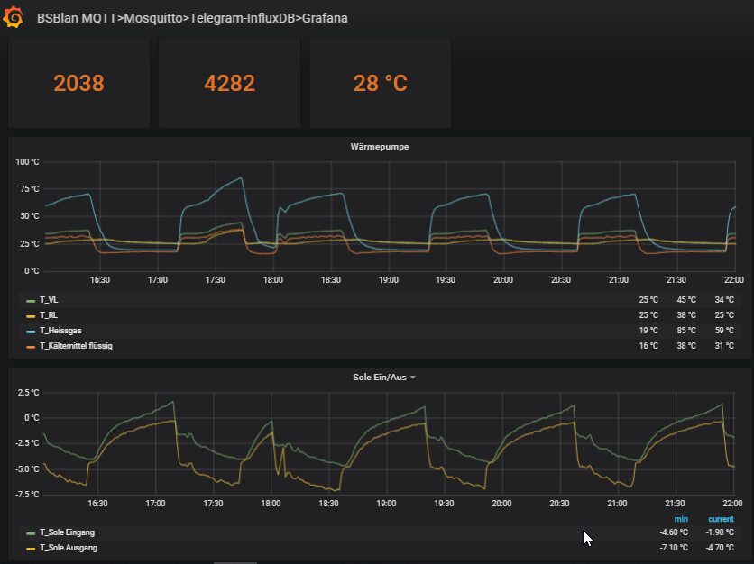Select the 28 °C stat panel
This screenshot has width=754, height=564.
point(381,83)
